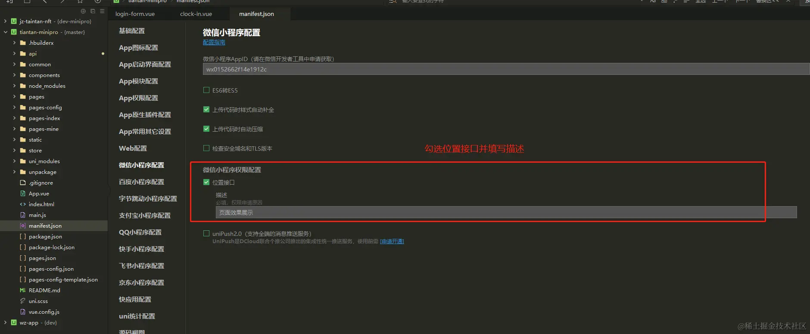Image resolution: width=810 pixels, height=334 pixels.
Task: Open the 配置指南 link
Action: point(214,42)
